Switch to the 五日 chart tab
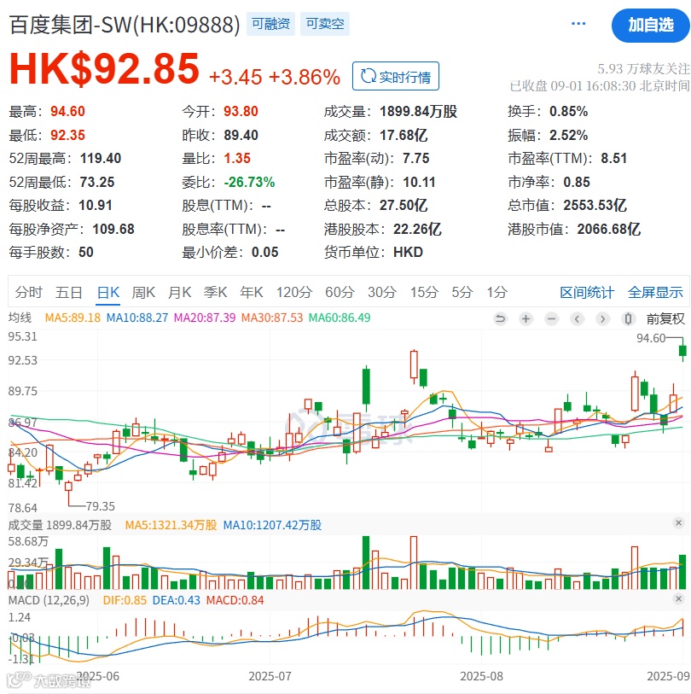The width and height of the screenshot is (691, 694). point(68,292)
